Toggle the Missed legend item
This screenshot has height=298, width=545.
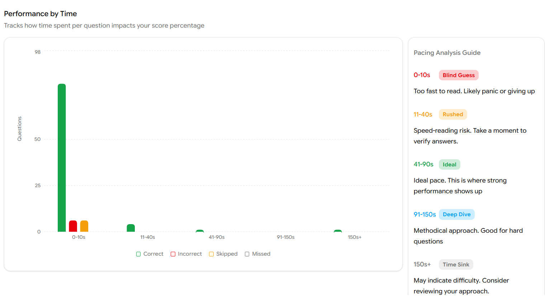(x=257, y=254)
